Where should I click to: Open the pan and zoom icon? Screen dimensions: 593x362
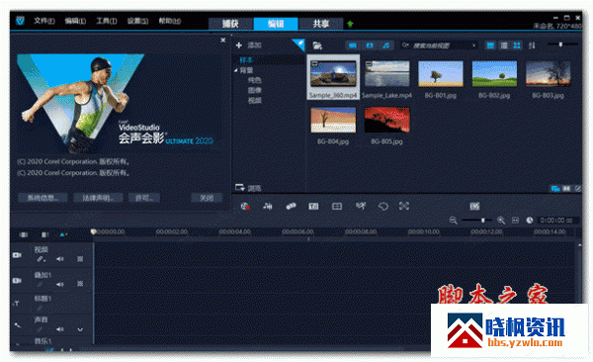coord(404,206)
